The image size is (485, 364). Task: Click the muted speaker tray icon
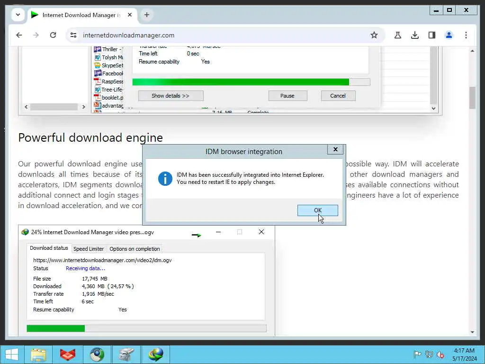tap(440, 355)
